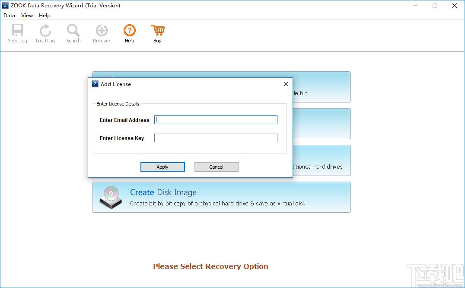Click the ZOOK icon in Add License title
Image resolution: width=465 pixels, height=288 pixels.
pos(95,84)
